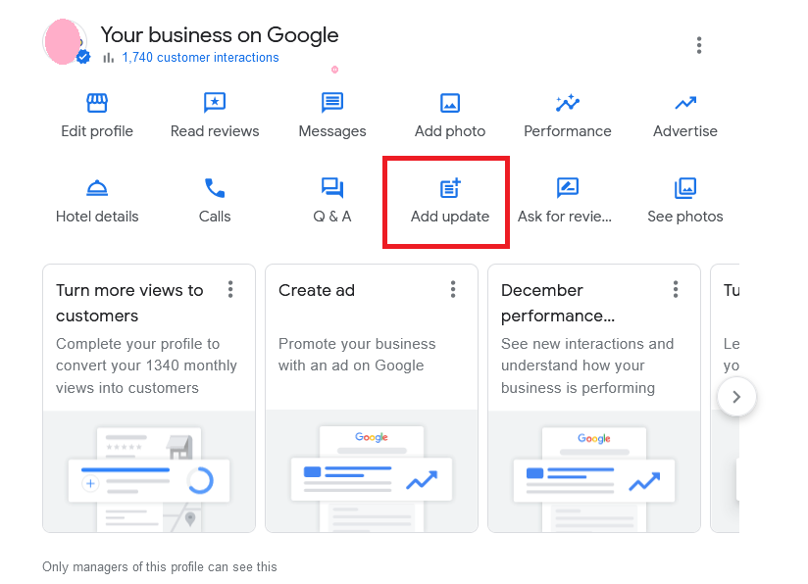Click Create ad card Google illustration
The height and width of the screenshot is (584, 808).
(x=372, y=471)
